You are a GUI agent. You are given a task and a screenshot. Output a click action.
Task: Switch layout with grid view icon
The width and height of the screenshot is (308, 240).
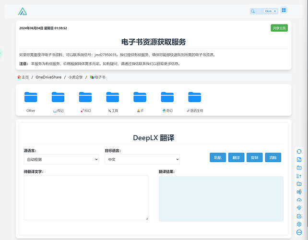(x=284, y=10)
